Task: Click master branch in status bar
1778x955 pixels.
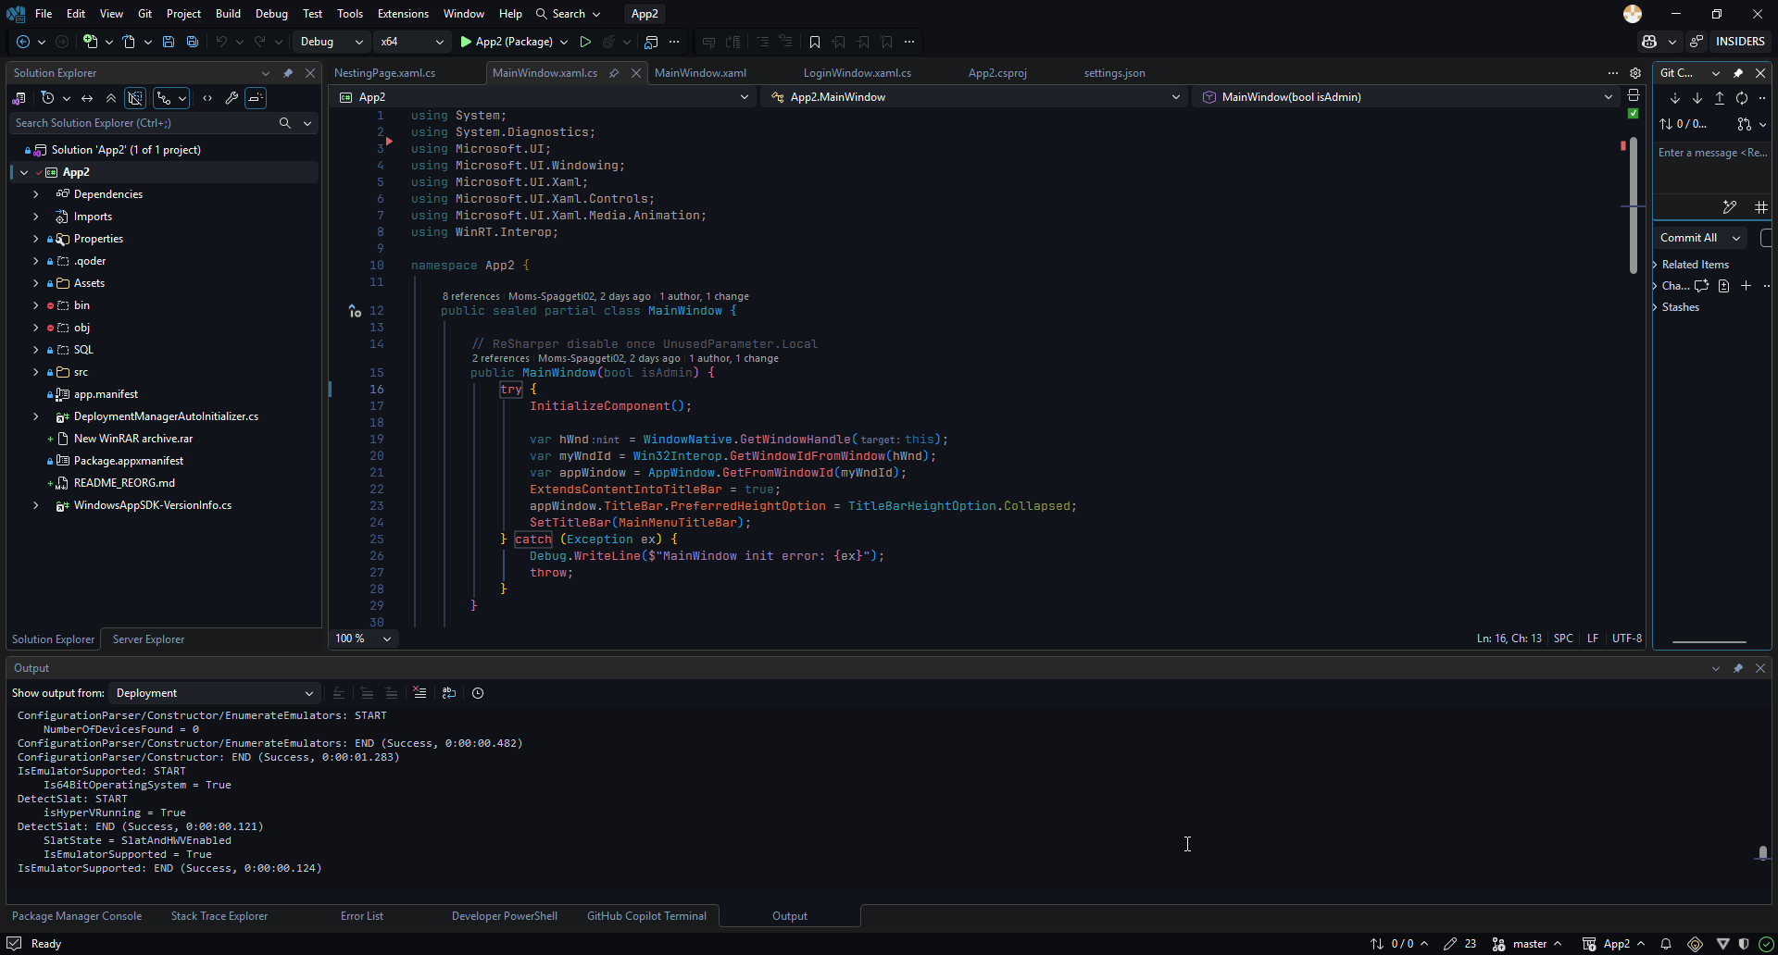Action: point(1528,944)
